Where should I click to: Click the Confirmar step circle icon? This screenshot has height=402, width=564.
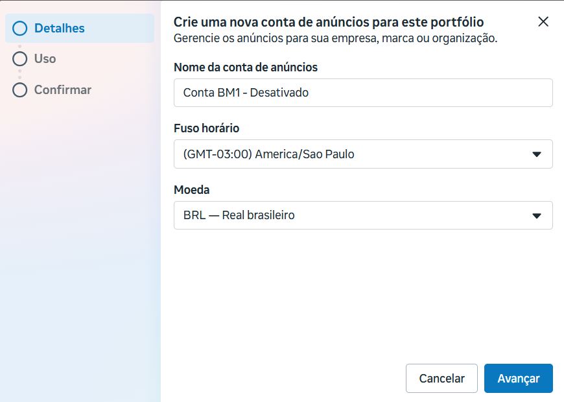tap(20, 90)
